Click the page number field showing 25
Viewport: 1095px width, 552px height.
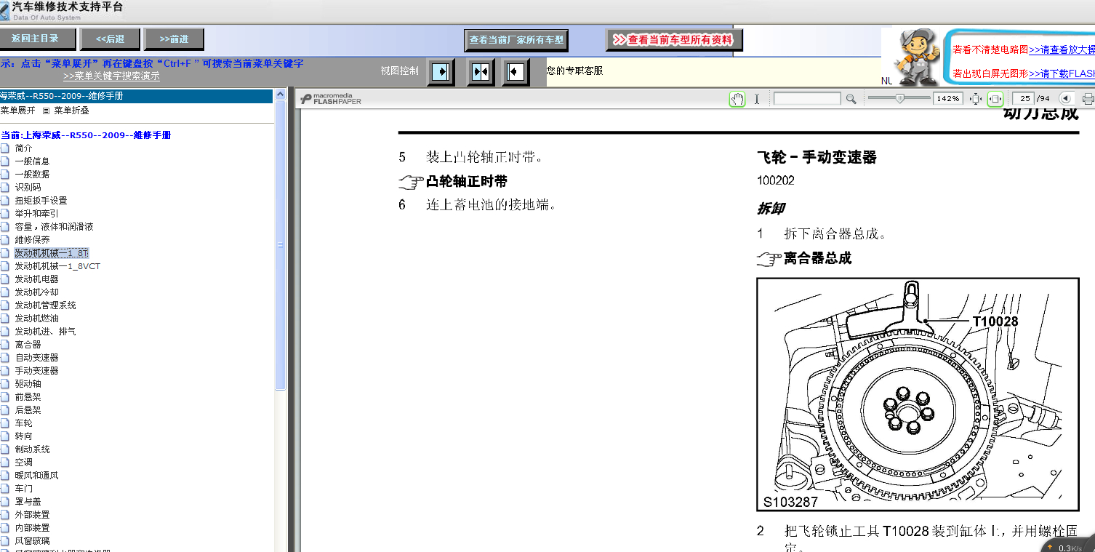[x=1023, y=99]
